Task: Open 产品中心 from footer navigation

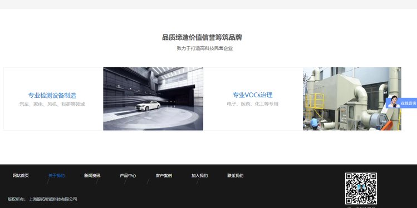Action: coord(128,176)
